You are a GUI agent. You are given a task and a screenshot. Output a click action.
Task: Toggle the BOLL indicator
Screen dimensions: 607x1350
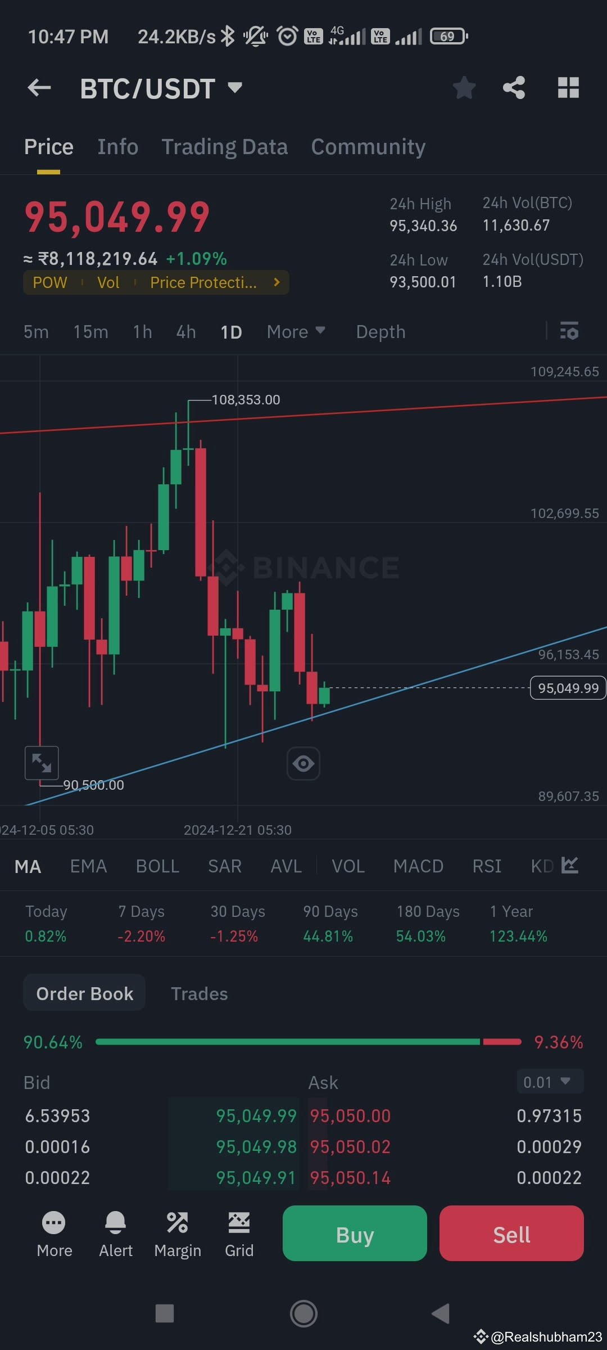157,866
